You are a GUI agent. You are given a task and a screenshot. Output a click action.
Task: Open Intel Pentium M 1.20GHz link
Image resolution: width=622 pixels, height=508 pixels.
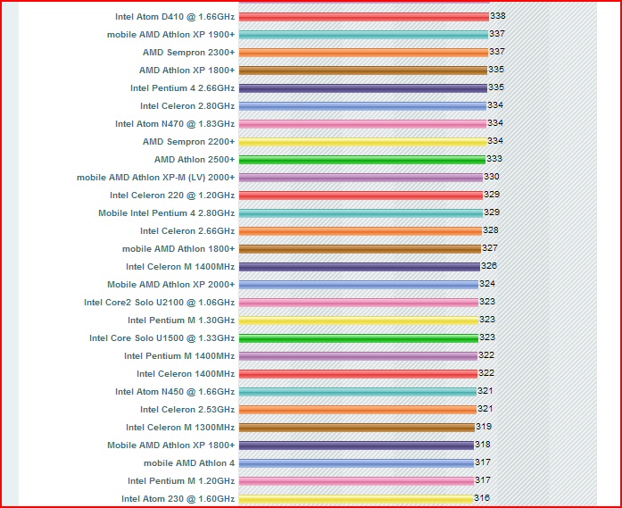181,481
